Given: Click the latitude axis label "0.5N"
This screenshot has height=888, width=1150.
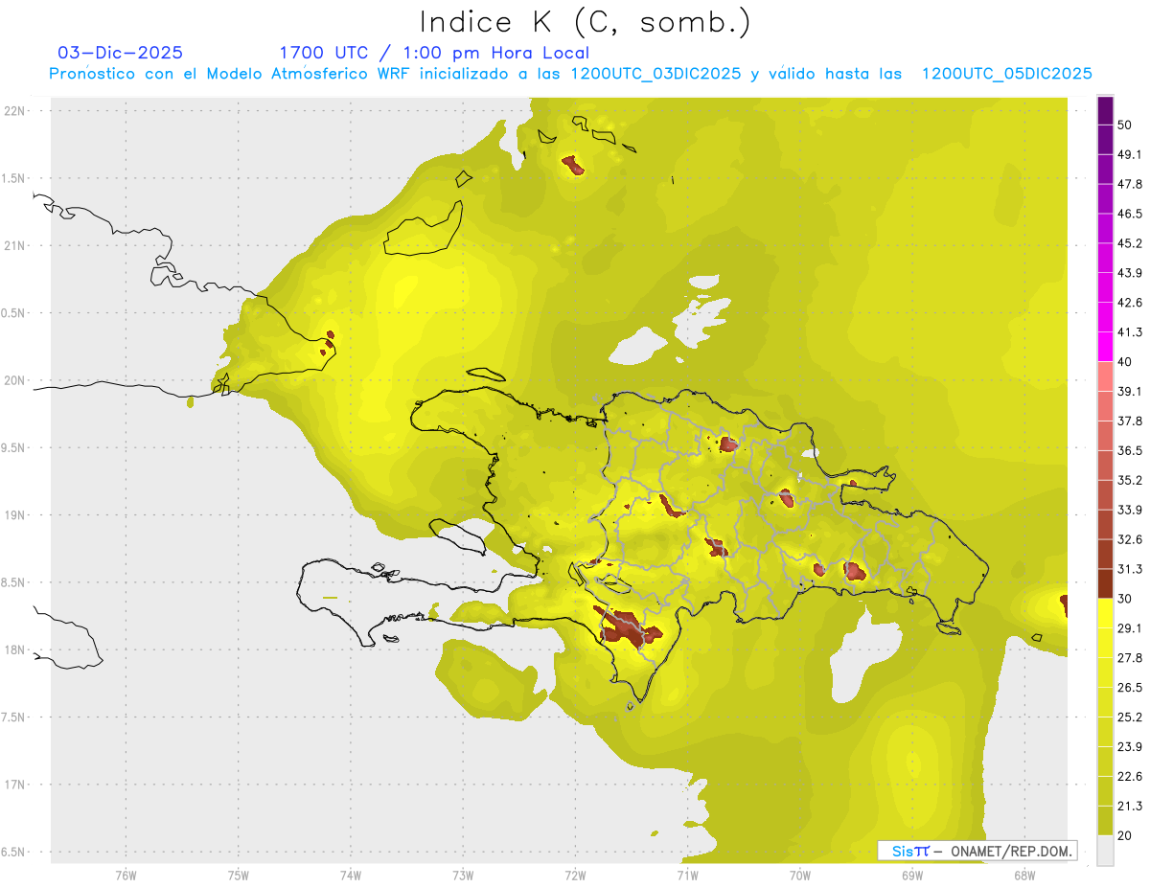Looking at the screenshot, I should pyautogui.click(x=15, y=313).
